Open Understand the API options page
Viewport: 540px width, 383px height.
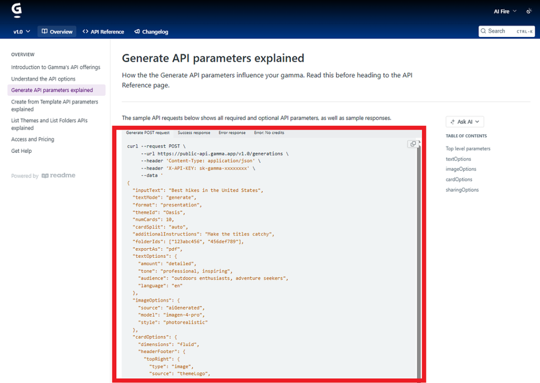tap(43, 79)
